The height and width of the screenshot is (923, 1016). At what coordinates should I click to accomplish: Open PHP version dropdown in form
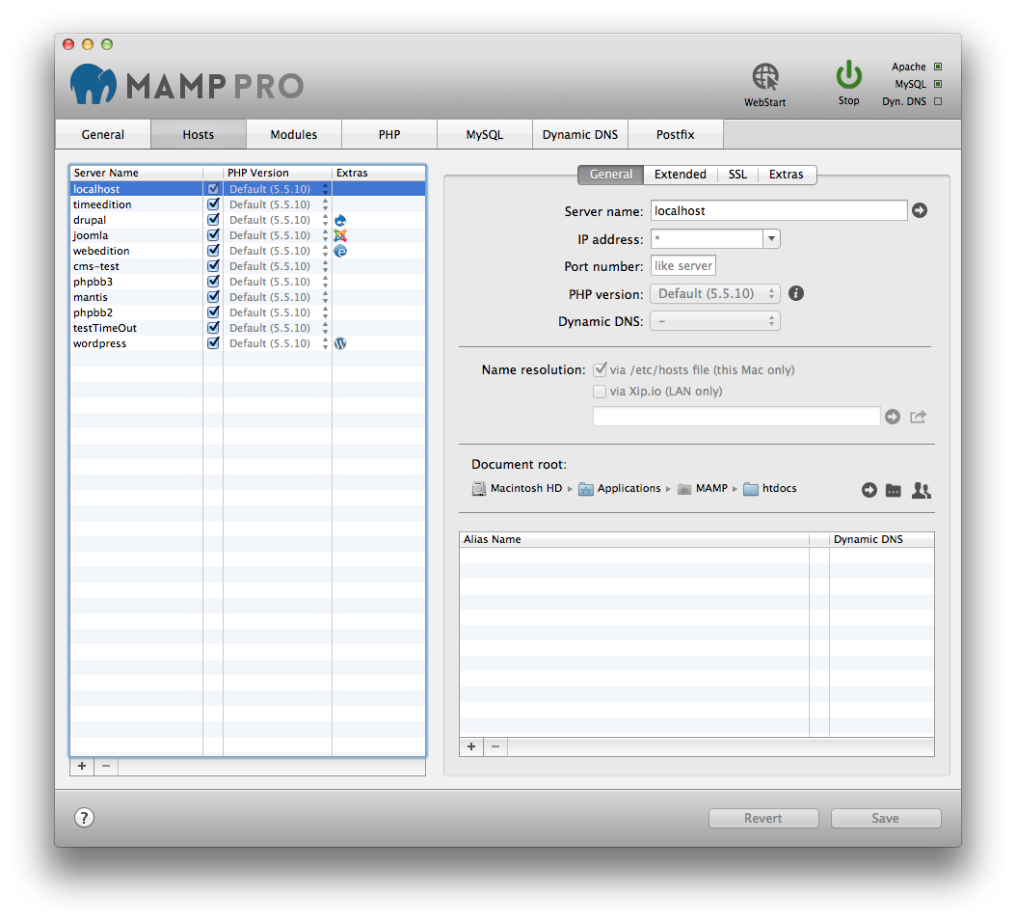point(715,293)
